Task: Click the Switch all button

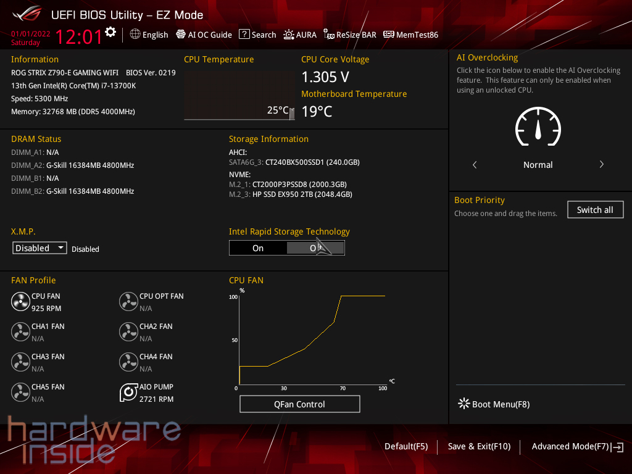Action: click(596, 210)
